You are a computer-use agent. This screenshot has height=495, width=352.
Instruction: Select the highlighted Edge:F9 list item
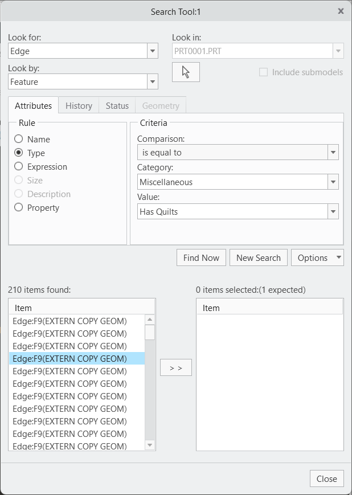[x=77, y=358]
